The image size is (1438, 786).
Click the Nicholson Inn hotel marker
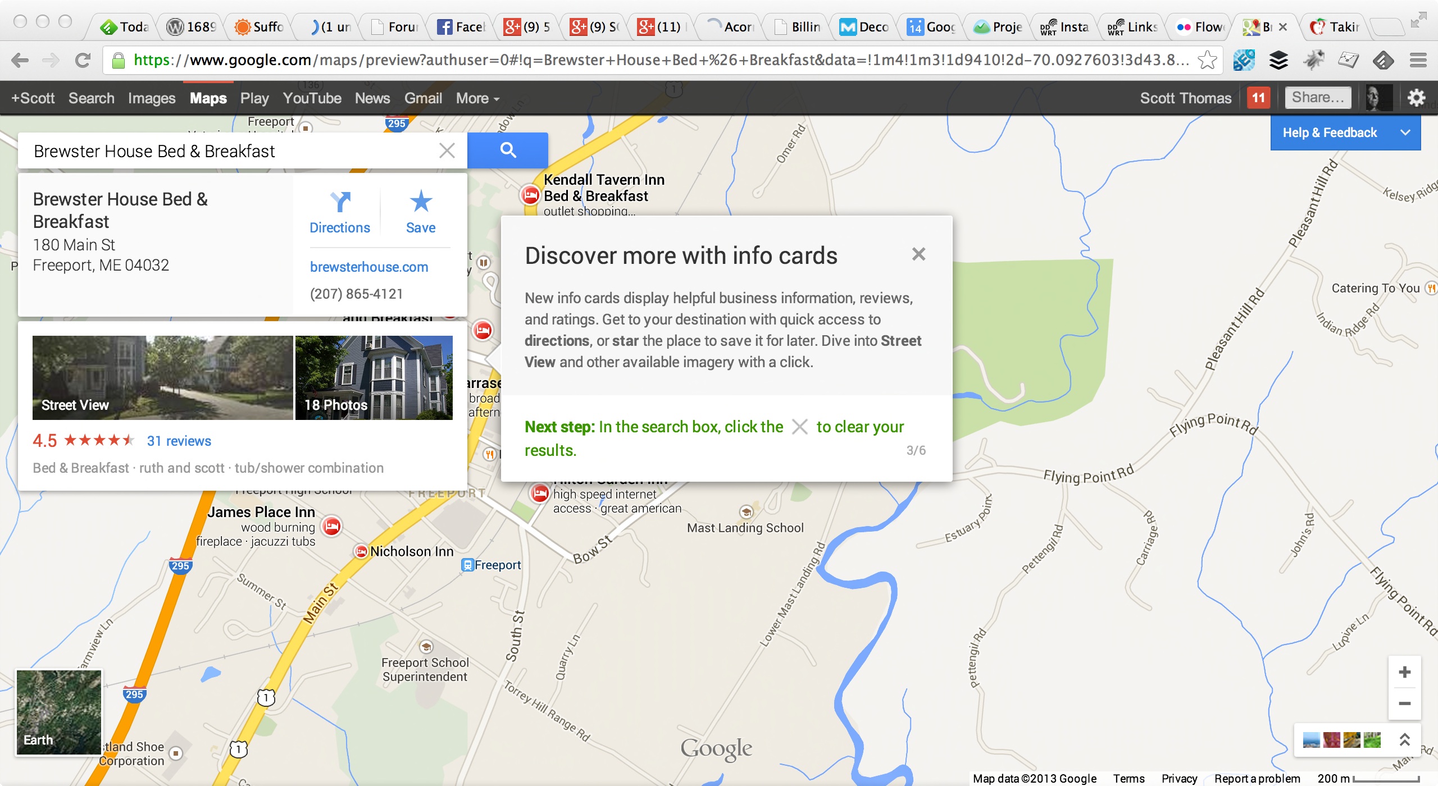(x=361, y=551)
